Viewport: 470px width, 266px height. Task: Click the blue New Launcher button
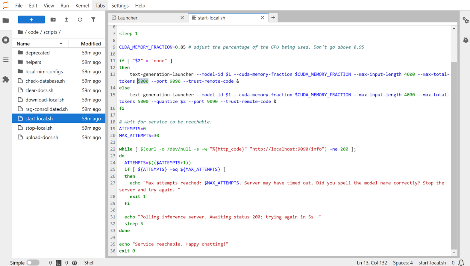pyautogui.click(x=31, y=20)
